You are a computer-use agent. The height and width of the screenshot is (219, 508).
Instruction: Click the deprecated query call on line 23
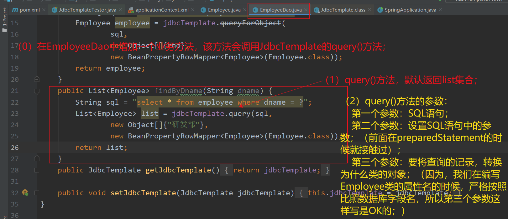point(239,114)
